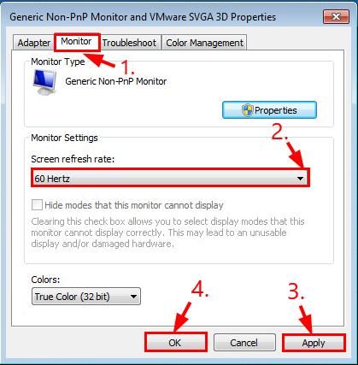This screenshot has width=358, height=365.
Task: Open the Screen refresh rate dropdown
Action: 170,179
